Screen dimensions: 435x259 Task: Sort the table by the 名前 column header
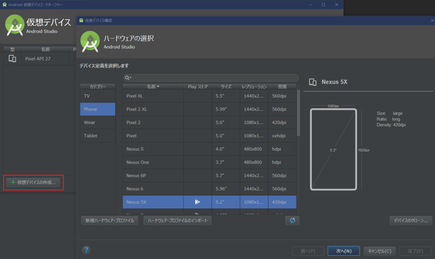pos(153,87)
